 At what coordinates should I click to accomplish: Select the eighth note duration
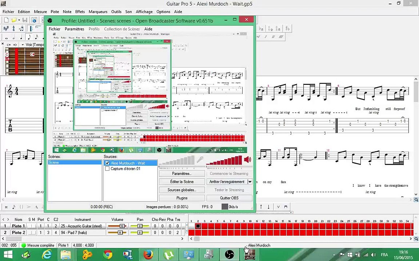tap(29, 37)
